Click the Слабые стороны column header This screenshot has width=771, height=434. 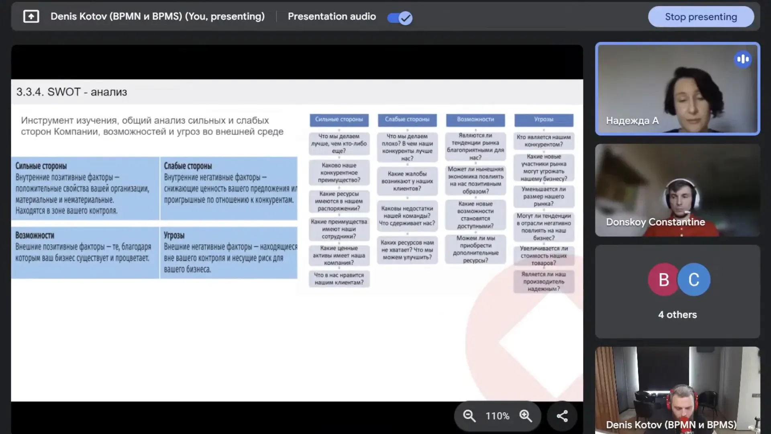pyautogui.click(x=407, y=119)
